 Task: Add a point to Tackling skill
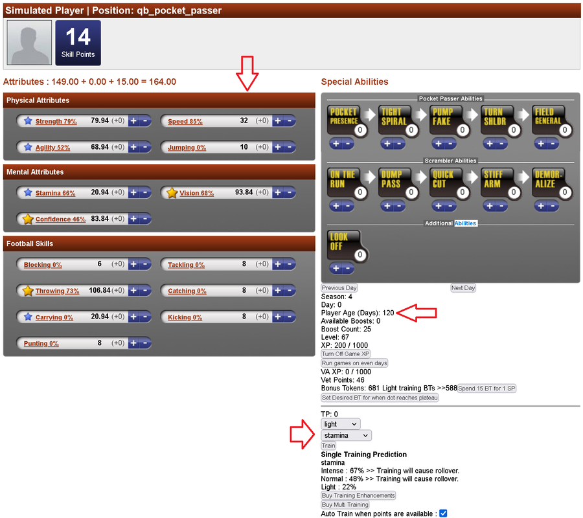[x=278, y=264]
